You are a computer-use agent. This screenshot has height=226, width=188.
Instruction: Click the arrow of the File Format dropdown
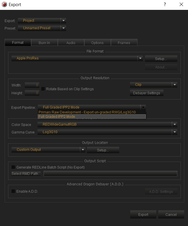click(x=140, y=58)
